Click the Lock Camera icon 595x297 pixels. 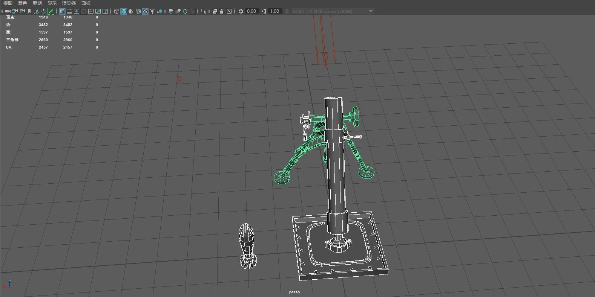pyautogui.click(x=15, y=11)
